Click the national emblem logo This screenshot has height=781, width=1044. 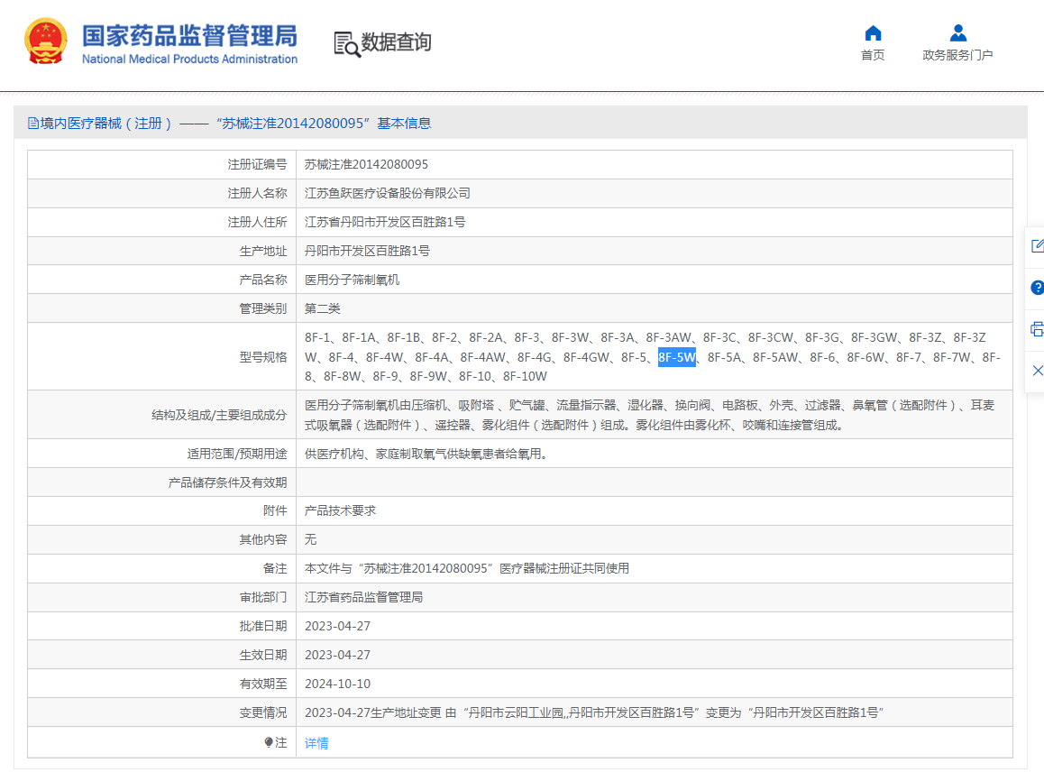pyautogui.click(x=45, y=41)
